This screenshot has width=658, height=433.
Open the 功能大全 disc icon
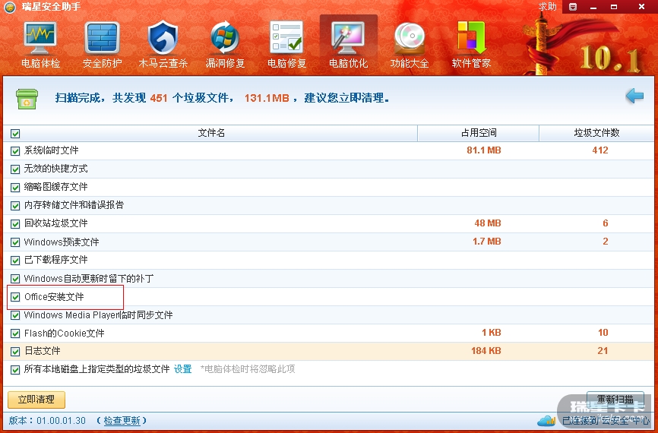410,39
